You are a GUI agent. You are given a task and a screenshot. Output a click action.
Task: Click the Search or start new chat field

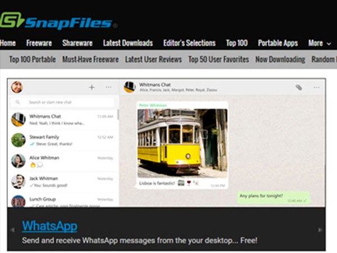click(x=65, y=102)
